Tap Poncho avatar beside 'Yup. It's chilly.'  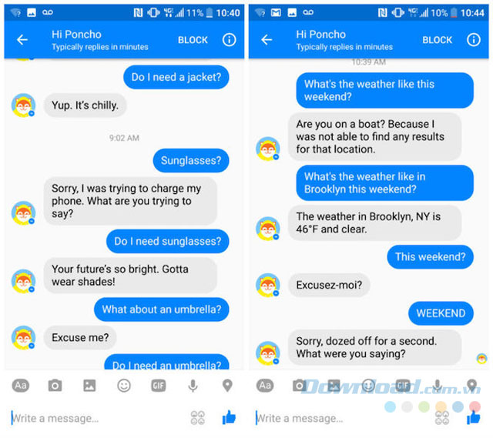[23, 105]
